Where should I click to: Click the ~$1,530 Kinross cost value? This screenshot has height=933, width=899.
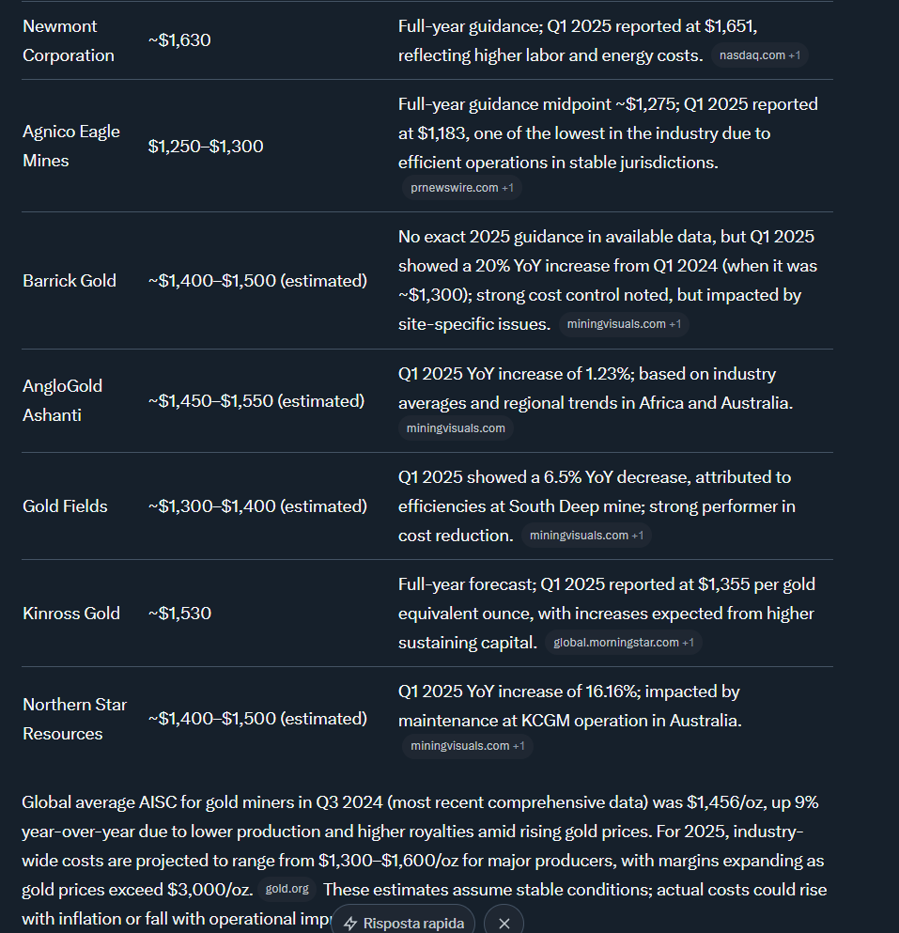point(179,613)
